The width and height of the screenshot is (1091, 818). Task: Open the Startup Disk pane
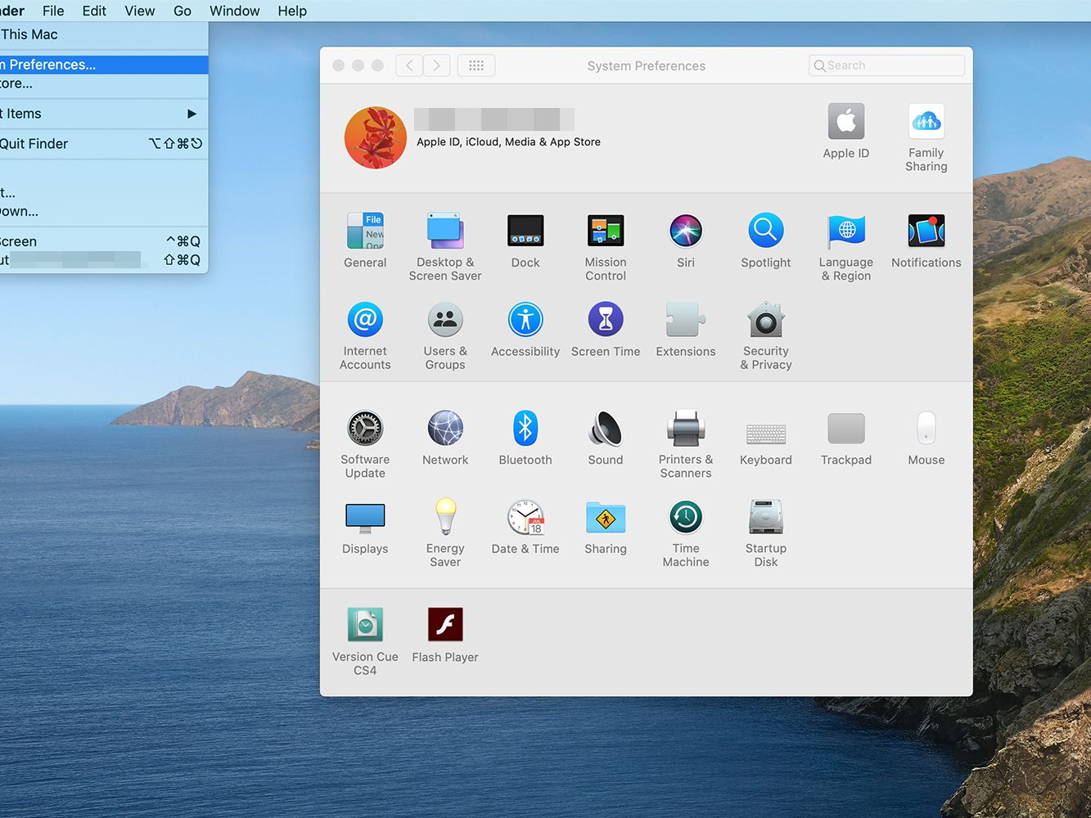pos(765,518)
